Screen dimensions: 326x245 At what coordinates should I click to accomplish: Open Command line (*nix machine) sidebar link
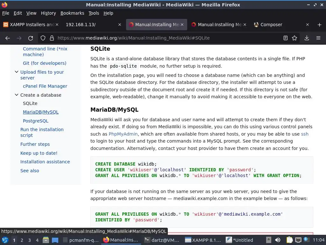tap(45, 52)
